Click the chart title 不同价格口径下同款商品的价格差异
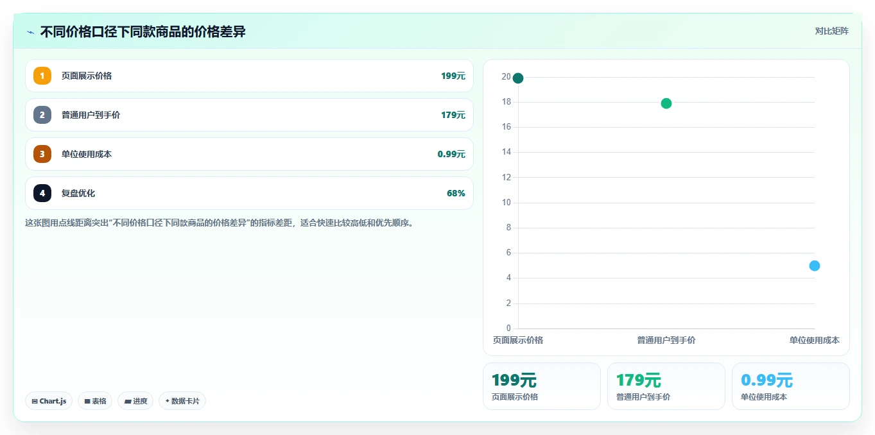This screenshot has height=435, width=875. coord(143,31)
